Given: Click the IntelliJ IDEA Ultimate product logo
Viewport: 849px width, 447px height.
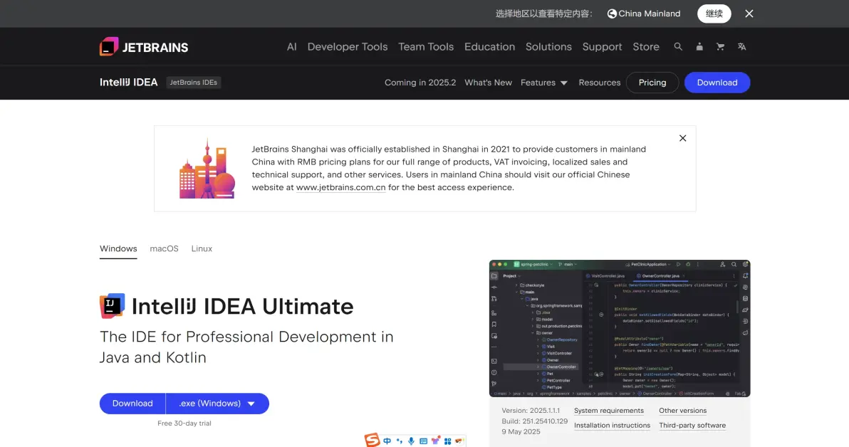Looking at the screenshot, I should pos(112,306).
